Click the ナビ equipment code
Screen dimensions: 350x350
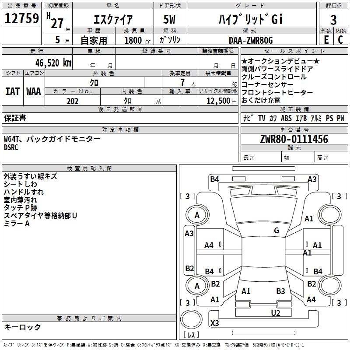click(x=248, y=118)
